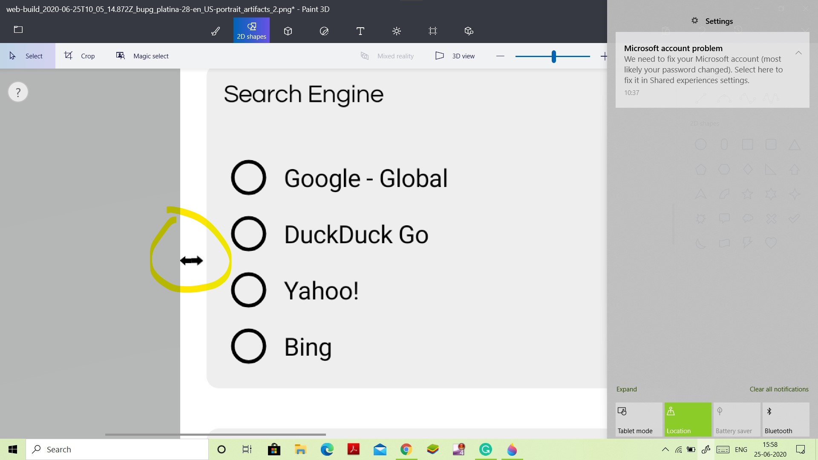Click Clear all notifications

779,389
